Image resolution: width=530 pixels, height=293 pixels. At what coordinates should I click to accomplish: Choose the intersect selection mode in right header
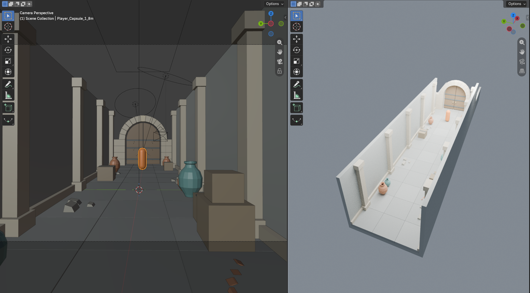point(318,4)
